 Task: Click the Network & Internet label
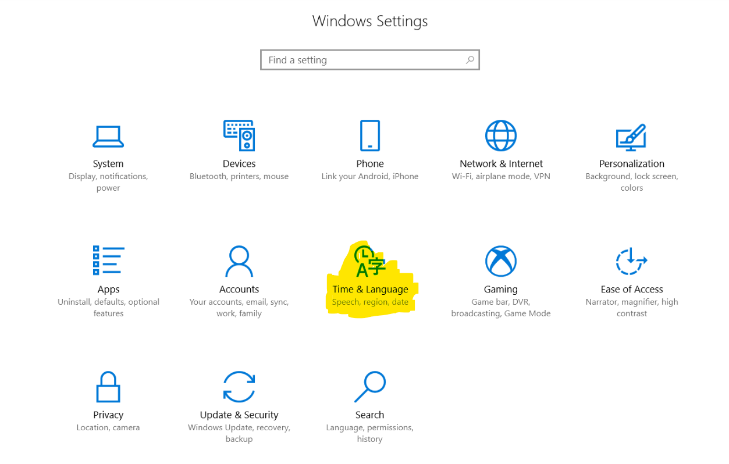(501, 164)
